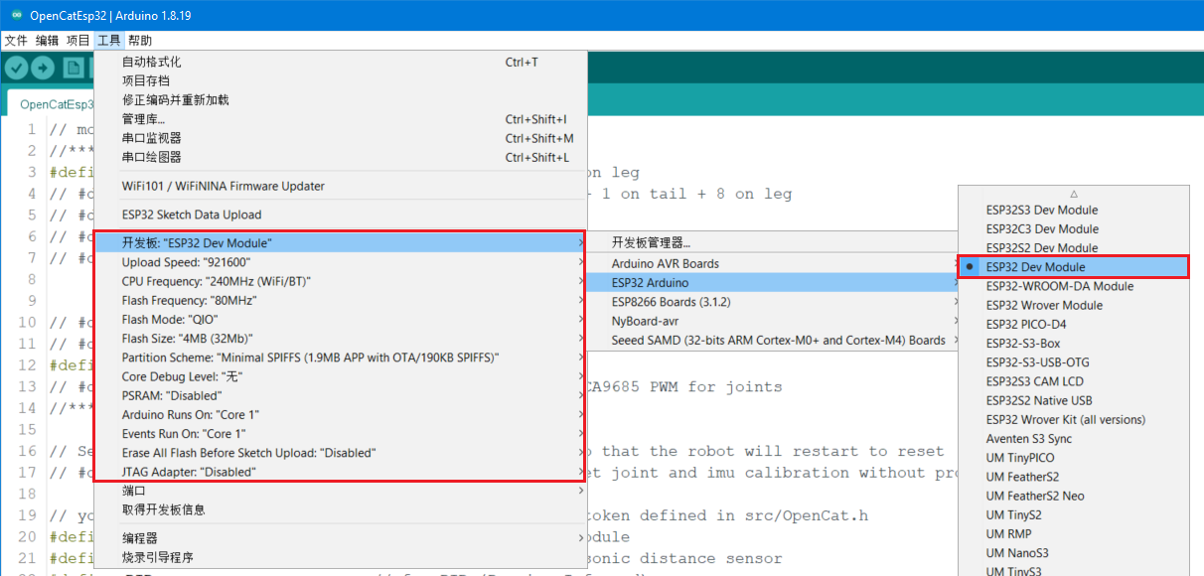Expand the Flash Size "4MB (32Mb)" option
Image resolution: width=1204 pixels, height=576 pixels.
[x=340, y=339]
